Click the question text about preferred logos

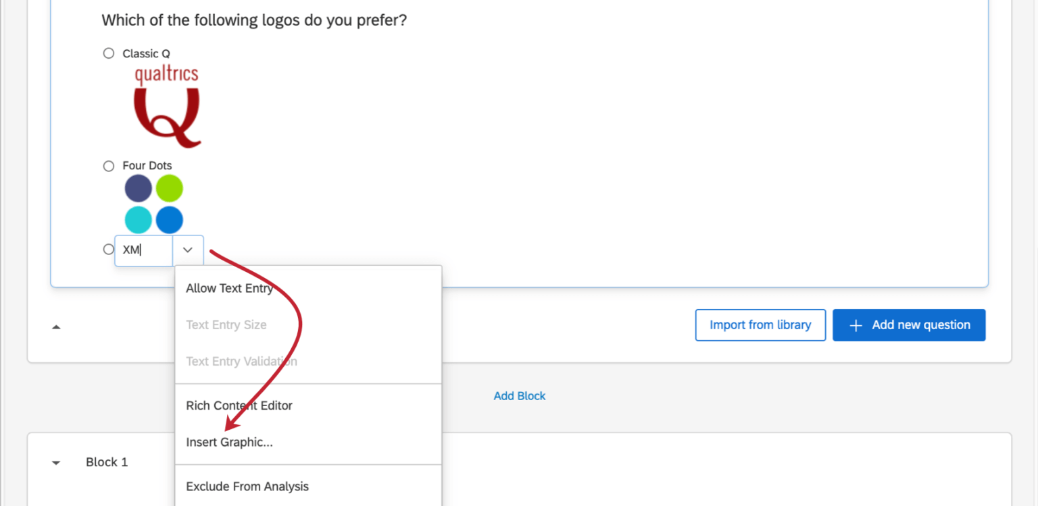coord(254,20)
